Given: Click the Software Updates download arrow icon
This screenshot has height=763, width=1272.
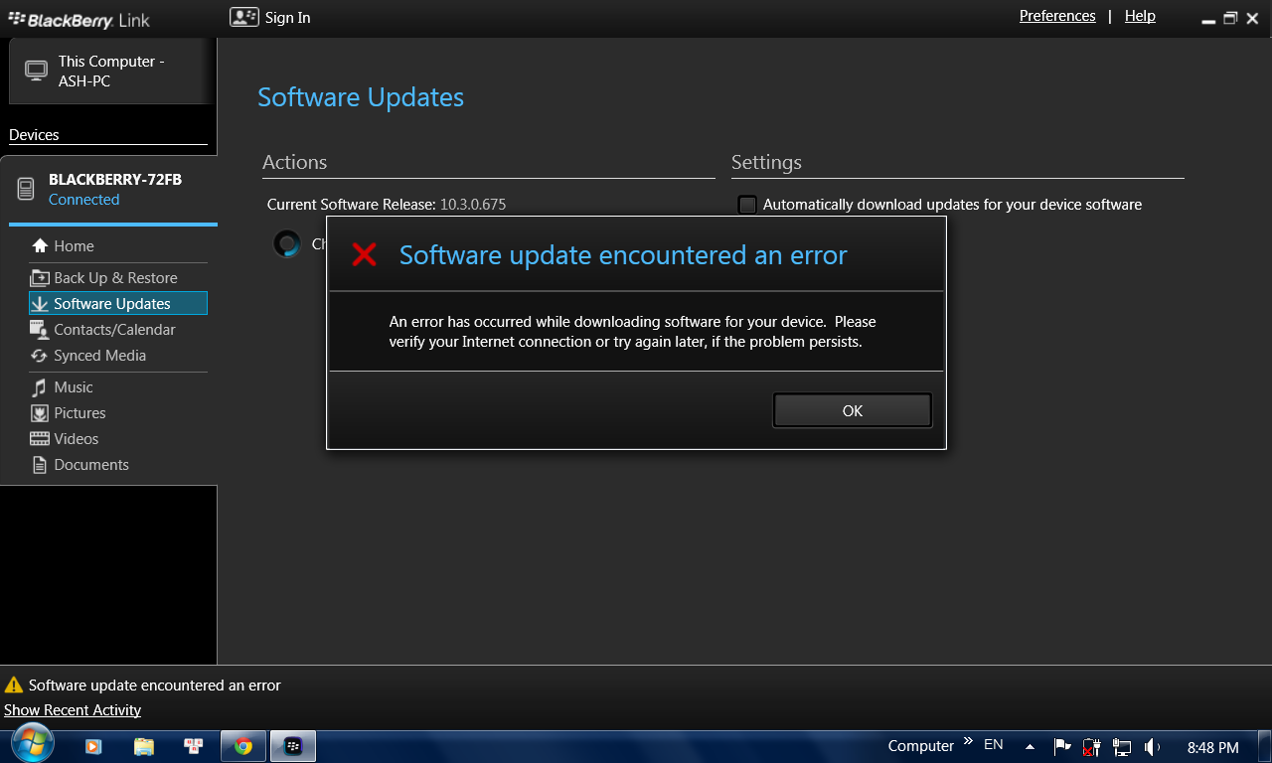Looking at the screenshot, I should click(40, 304).
